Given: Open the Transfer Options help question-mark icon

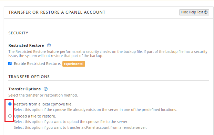Looking at the screenshot, I should coord(45,89).
